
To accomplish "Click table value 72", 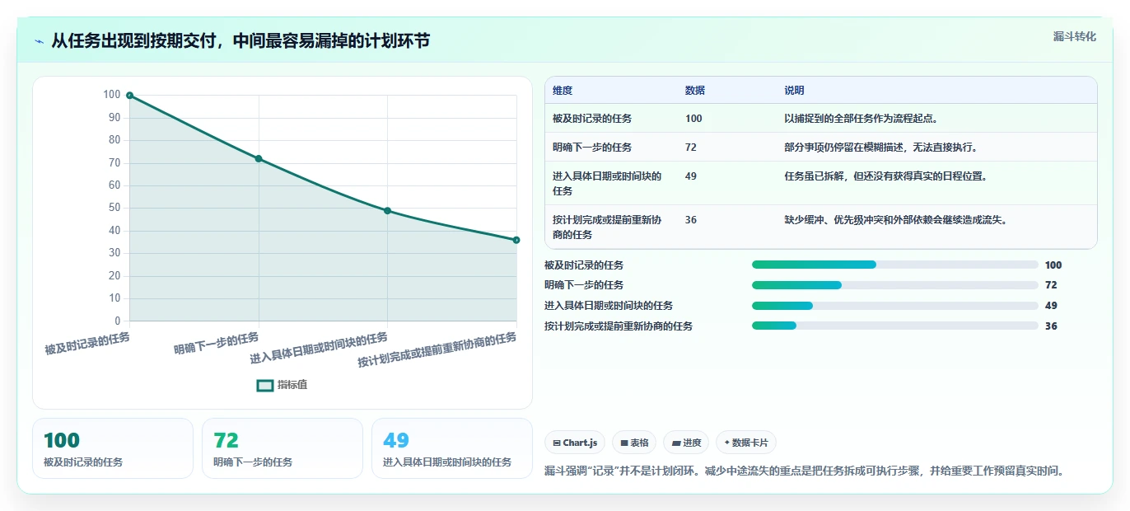I will pos(691,148).
